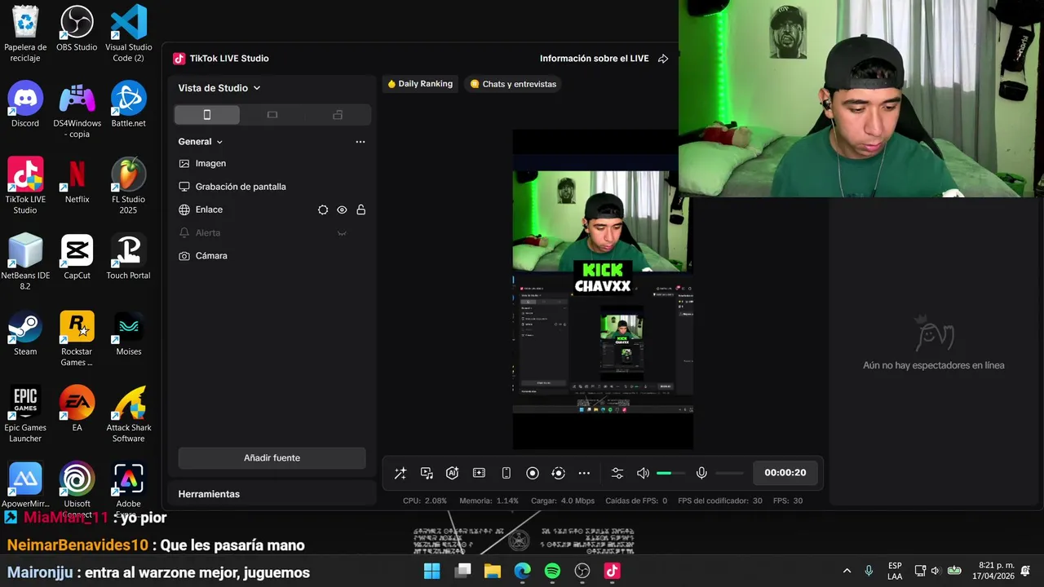Open Spotify from the taskbar
The height and width of the screenshot is (587, 1044).
coord(552,571)
